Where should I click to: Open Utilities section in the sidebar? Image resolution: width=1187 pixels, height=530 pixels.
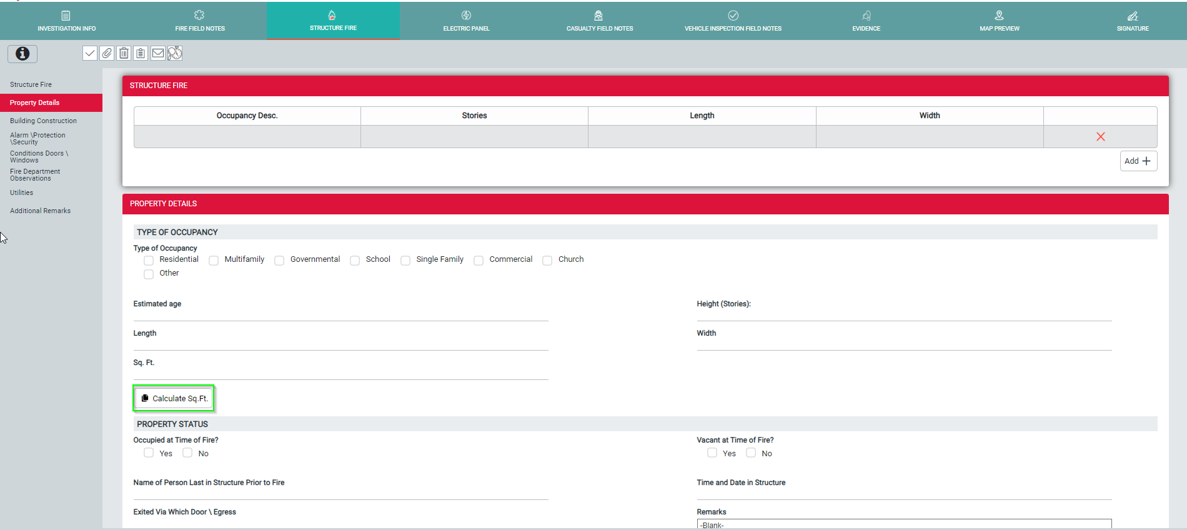21,192
